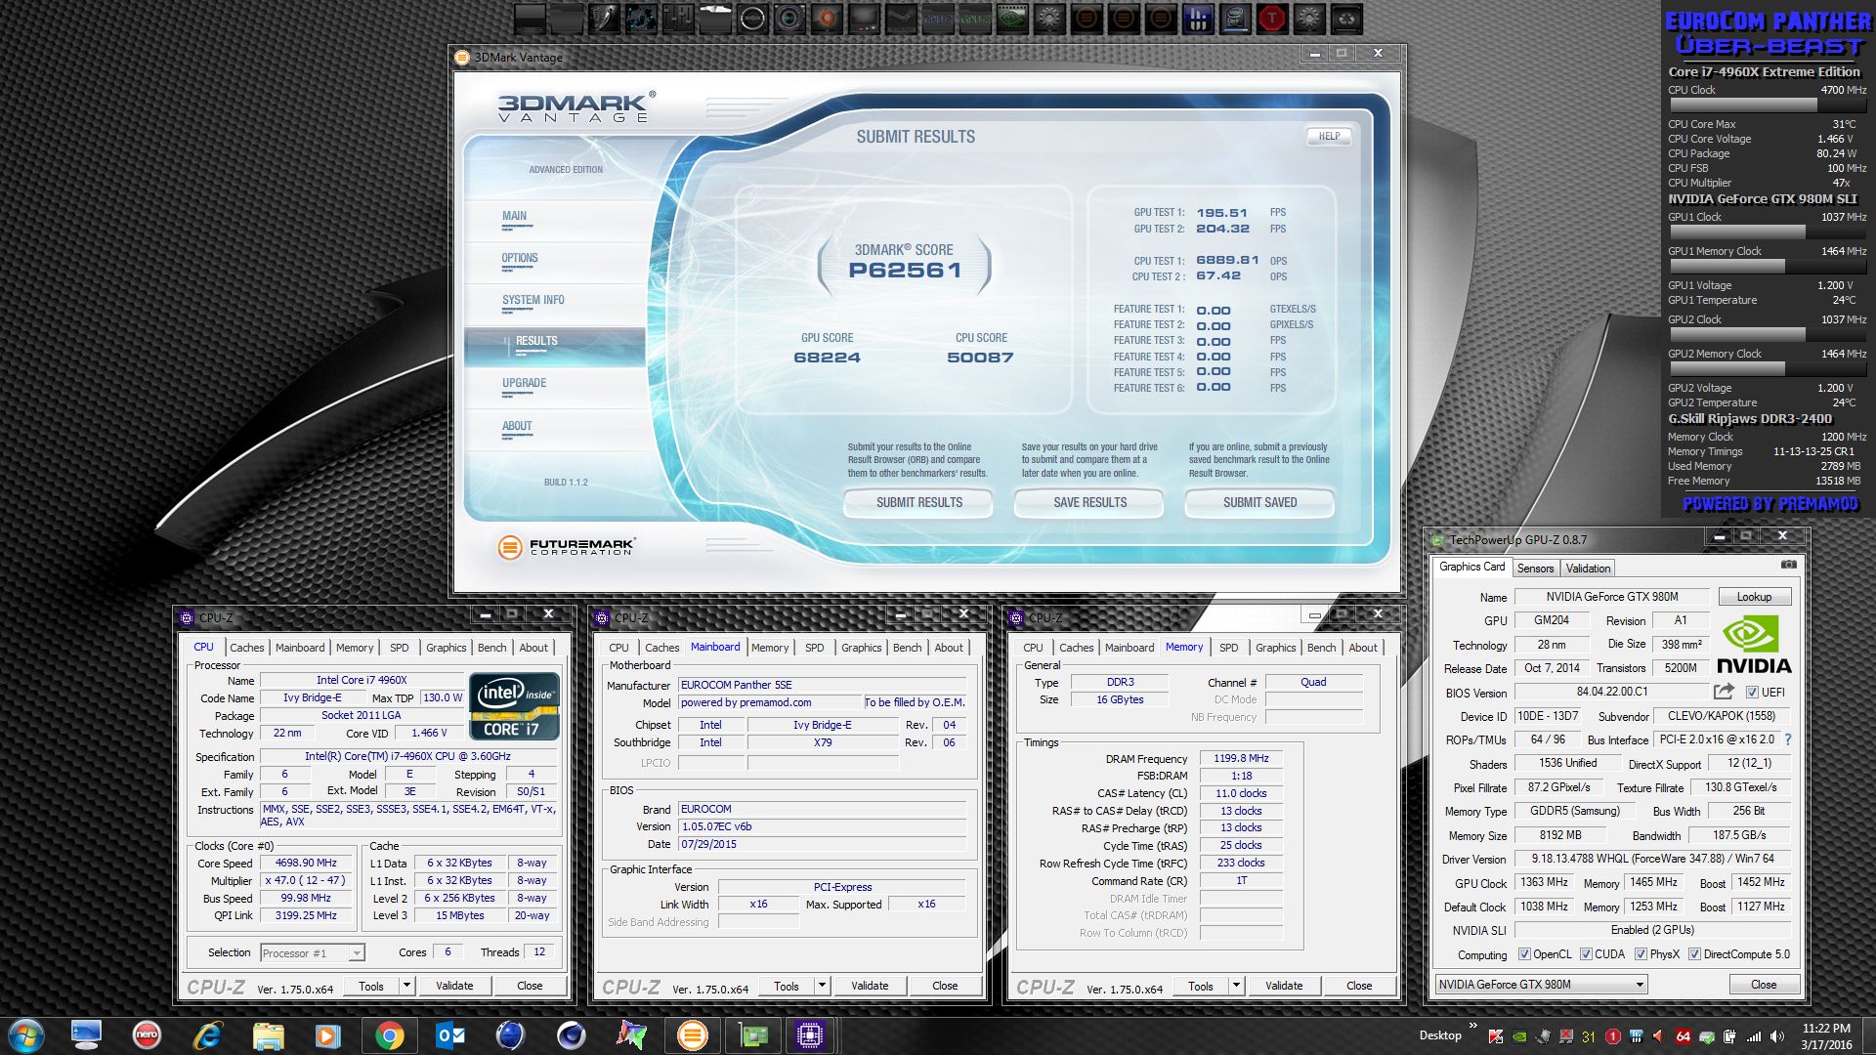The width and height of the screenshot is (1876, 1055).
Task: Click the blue equalizer bars icon in top dock
Action: click(1198, 19)
